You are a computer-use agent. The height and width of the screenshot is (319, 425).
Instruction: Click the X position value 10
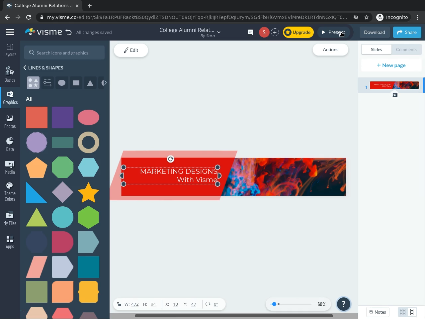click(175, 304)
